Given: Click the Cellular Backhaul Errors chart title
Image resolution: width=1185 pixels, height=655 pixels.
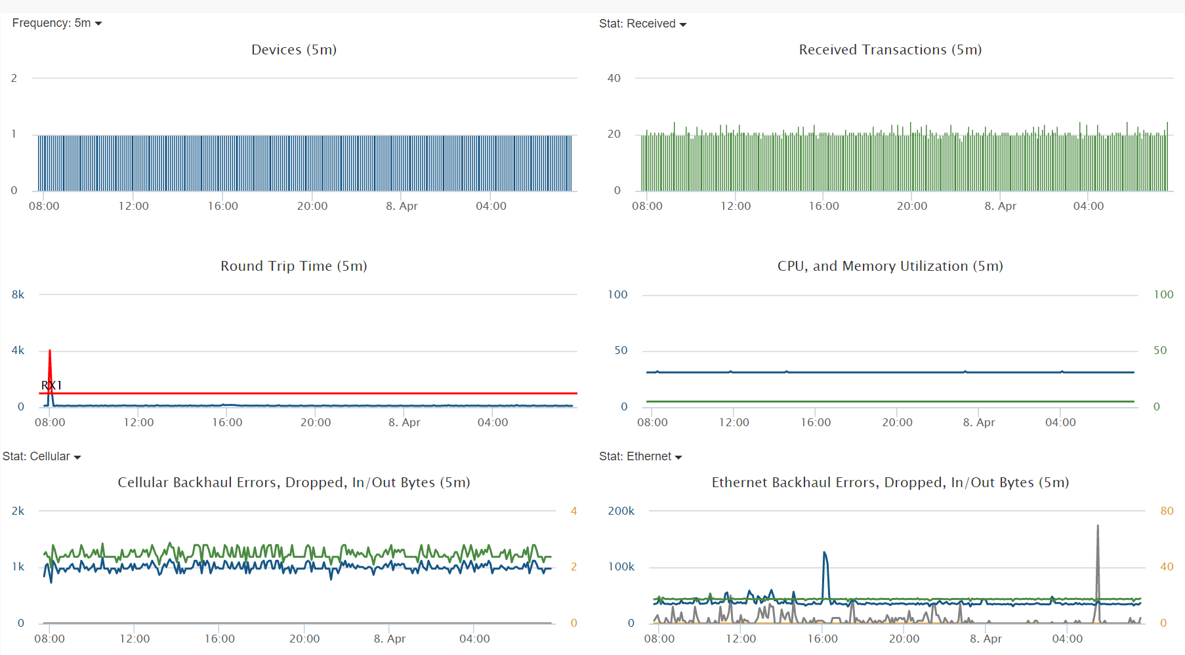Looking at the screenshot, I should click(294, 483).
